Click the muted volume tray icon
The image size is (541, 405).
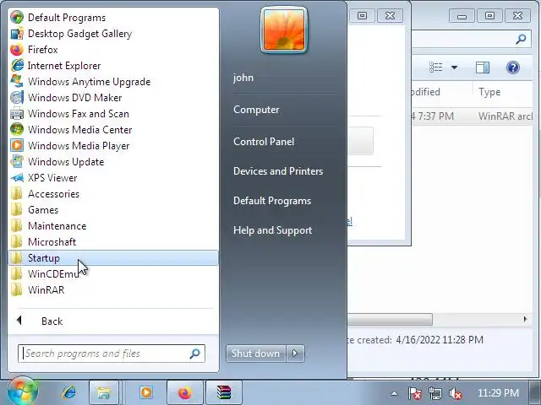[456, 393]
